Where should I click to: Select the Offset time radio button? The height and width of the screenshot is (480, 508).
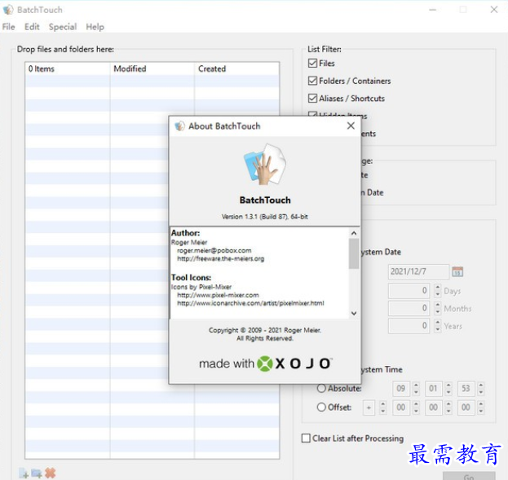(x=321, y=407)
